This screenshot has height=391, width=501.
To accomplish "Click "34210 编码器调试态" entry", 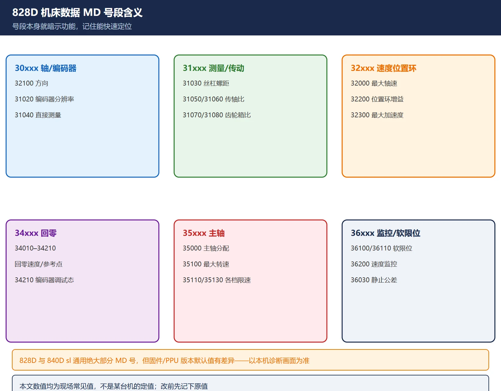I will 44,280.
